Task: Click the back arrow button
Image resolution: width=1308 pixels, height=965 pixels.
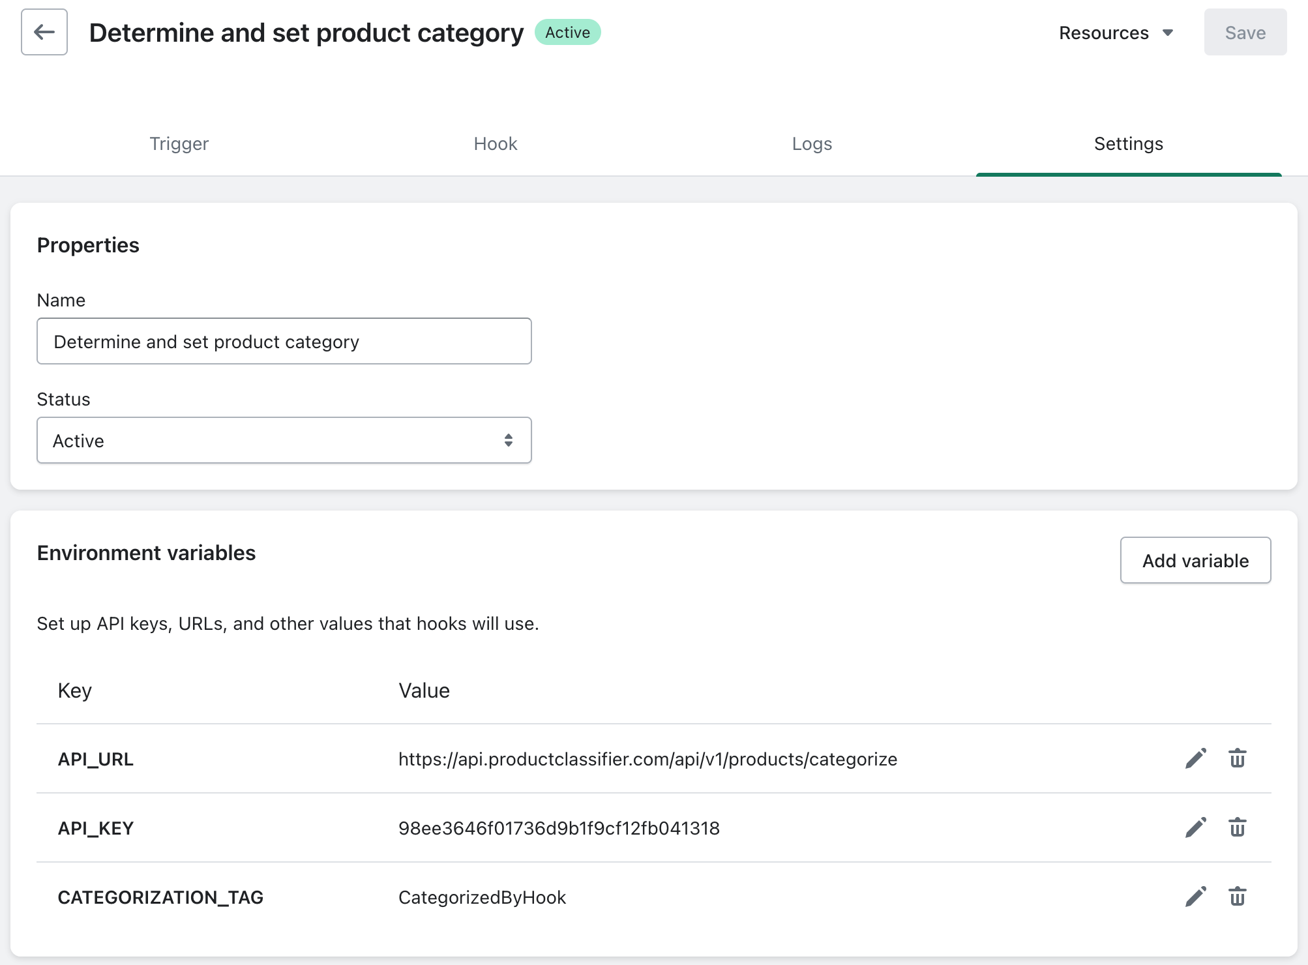Action: coord(44,32)
